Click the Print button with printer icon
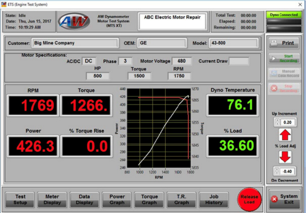 [x=284, y=44]
